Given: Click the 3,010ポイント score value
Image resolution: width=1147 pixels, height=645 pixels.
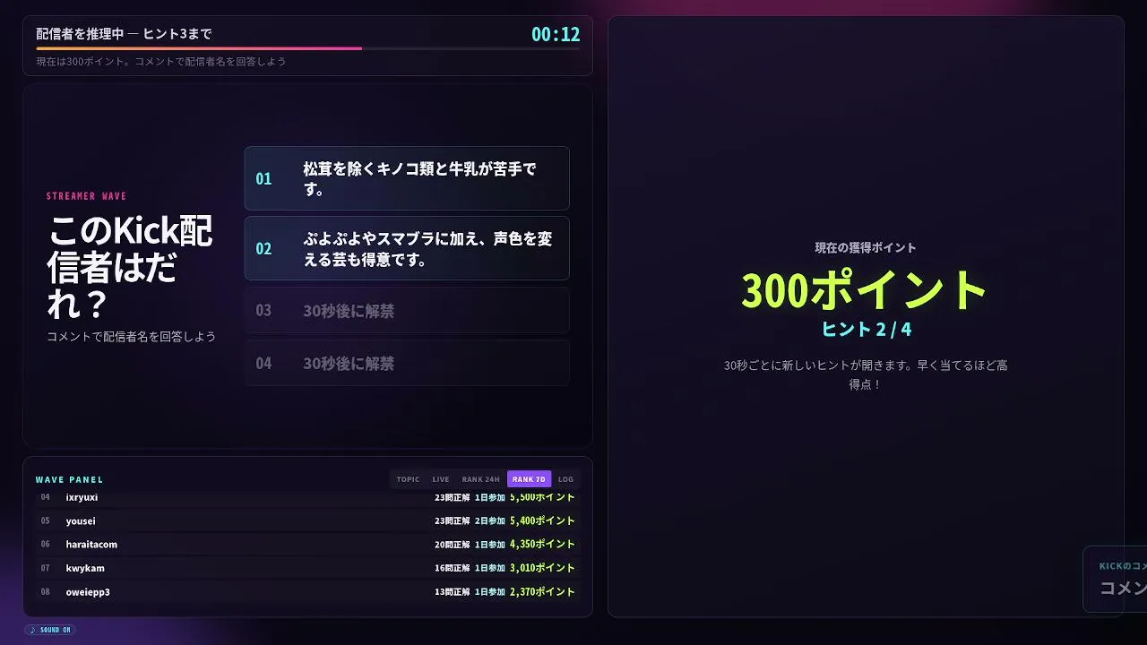Looking at the screenshot, I should click(542, 568).
